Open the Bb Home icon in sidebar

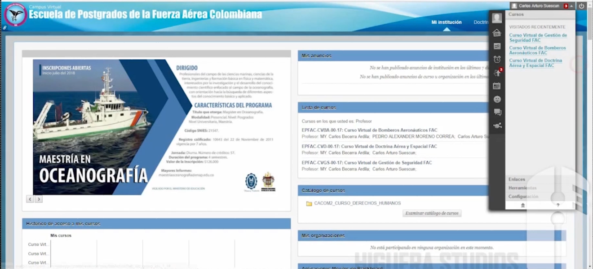[x=496, y=33]
